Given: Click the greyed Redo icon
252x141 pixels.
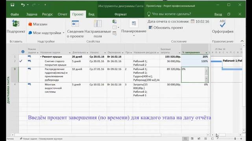Looking at the screenshot, I should point(34,5).
